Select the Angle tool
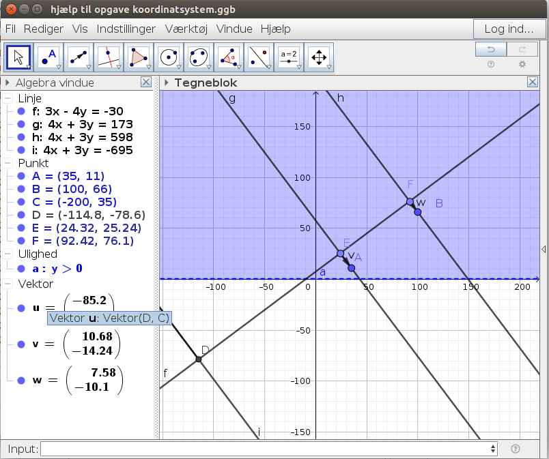Screen dimensions: 549x459 (229, 57)
